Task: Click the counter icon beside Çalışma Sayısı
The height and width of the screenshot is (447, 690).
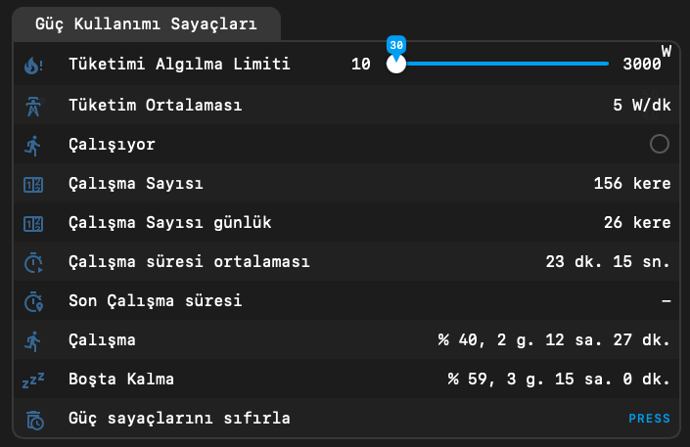Action: (33, 185)
